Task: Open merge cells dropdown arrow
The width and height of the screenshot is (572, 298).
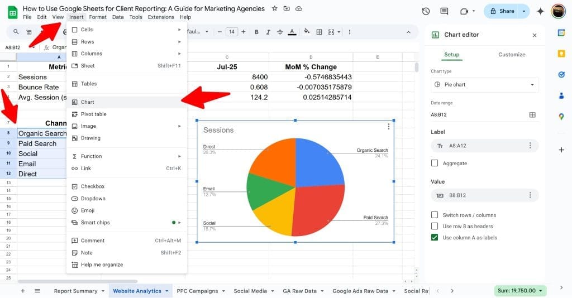Action: point(339,32)
